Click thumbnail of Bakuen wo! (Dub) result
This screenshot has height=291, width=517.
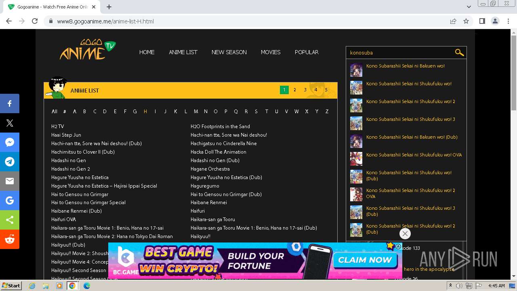[356, 141]
